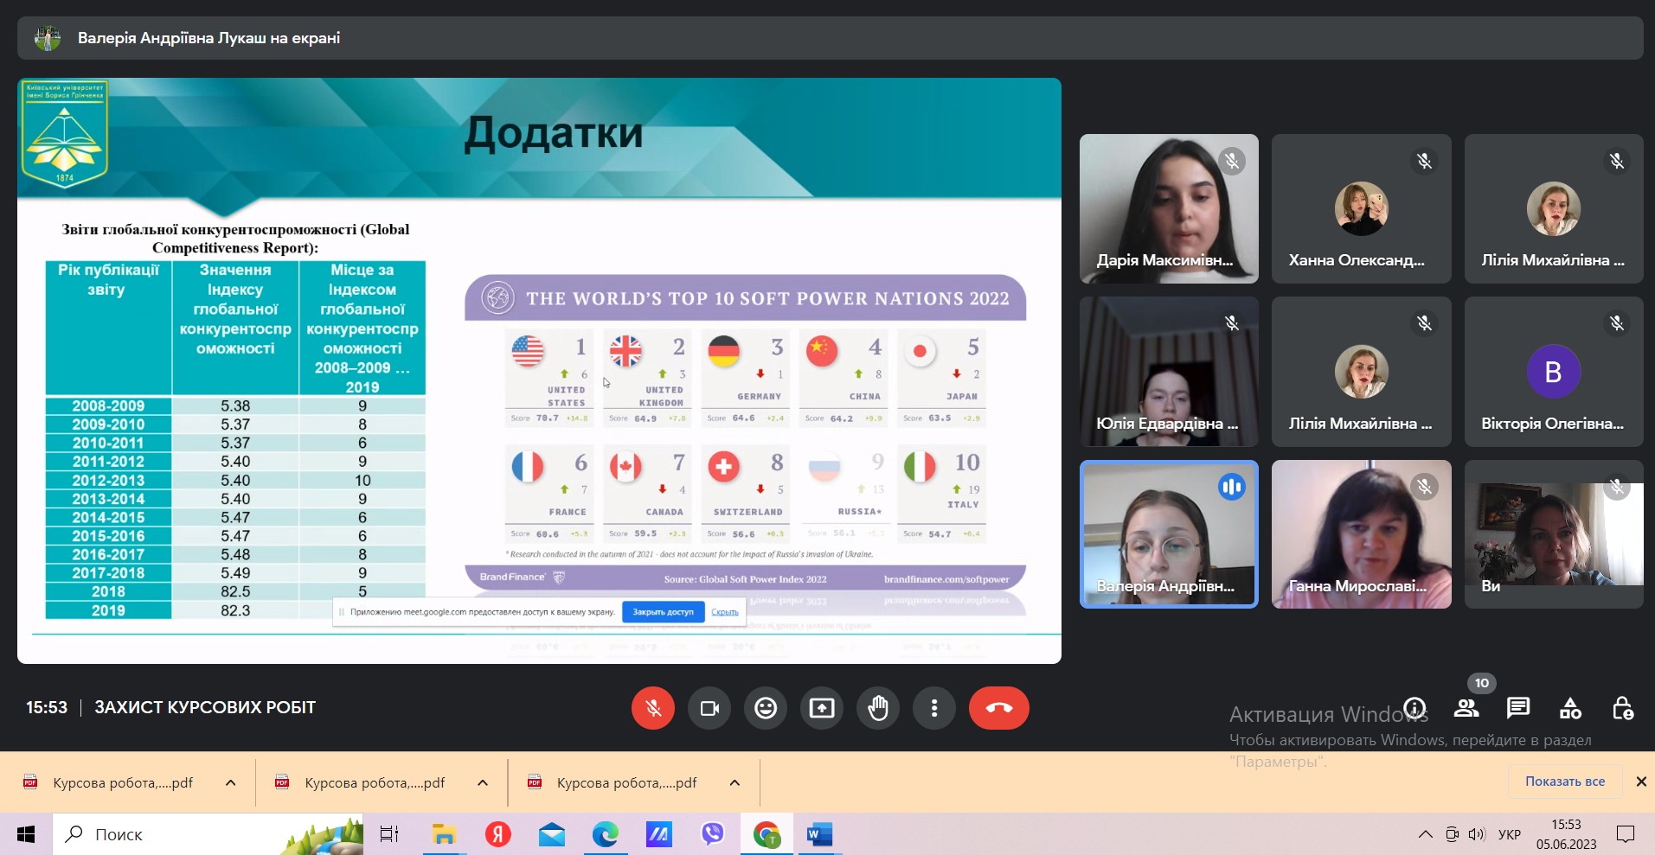Click the 'Скрыть' link in sharing bar
Viewport: 1655px width, 855px height.
click(x=725, y=612)
